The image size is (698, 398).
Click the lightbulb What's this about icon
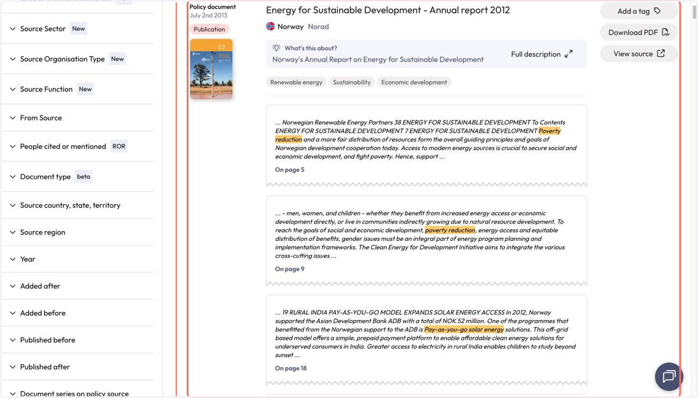tap(276, 48)
